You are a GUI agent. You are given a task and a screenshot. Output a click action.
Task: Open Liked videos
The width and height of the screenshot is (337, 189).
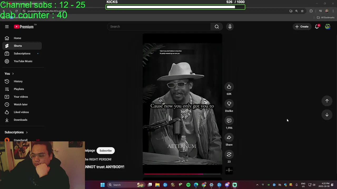click(x=22, y=112)
